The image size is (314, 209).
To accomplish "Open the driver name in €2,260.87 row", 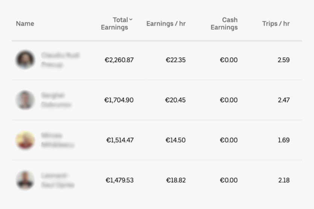I will (x=60, y=60).
